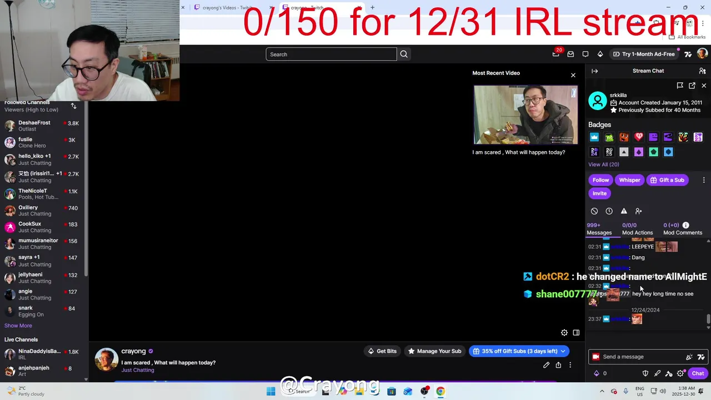
Task: Open the shield mode icon in chat
Action: coord(645,373)
